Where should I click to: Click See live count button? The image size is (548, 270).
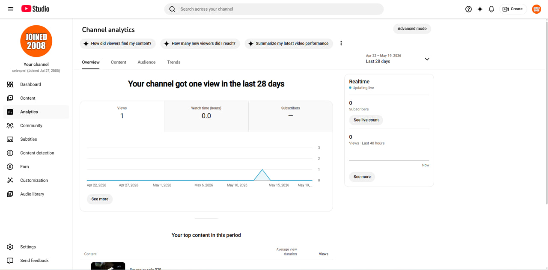366,120
